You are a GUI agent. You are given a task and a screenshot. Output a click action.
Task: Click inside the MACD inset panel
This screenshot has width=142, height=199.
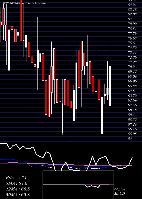click(78, 185)
